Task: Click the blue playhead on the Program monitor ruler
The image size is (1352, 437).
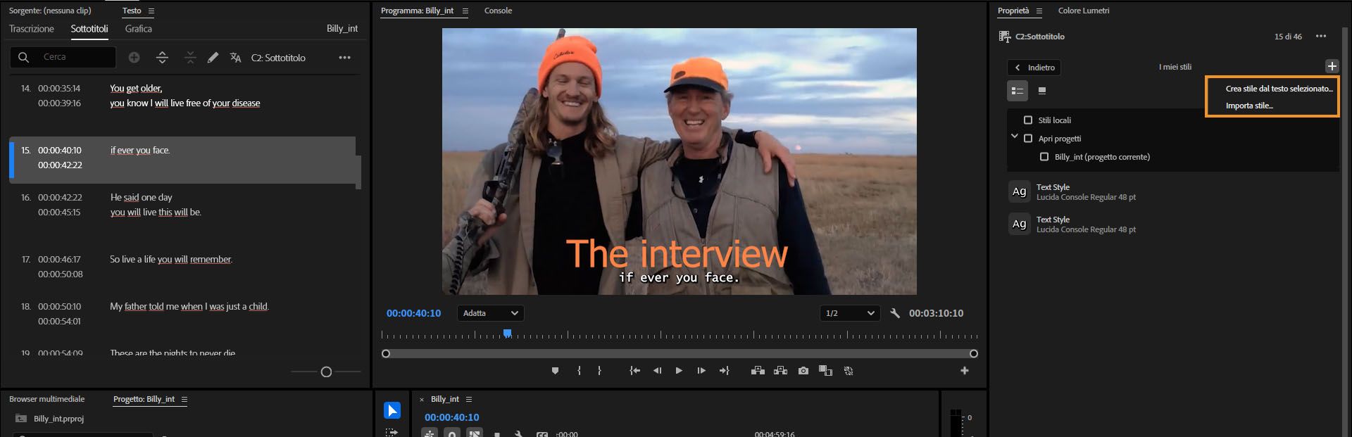Action: coord(507,334)
